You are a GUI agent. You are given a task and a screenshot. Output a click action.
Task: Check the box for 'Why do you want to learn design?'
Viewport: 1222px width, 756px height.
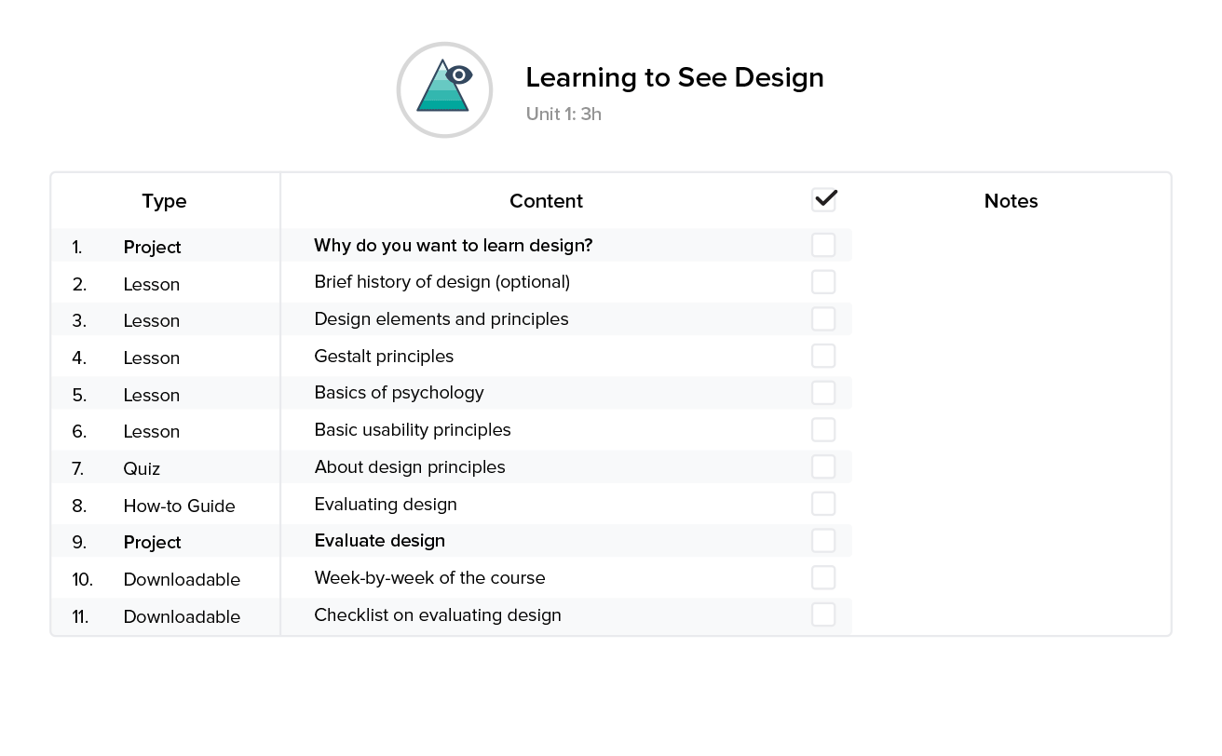point(823,244)
